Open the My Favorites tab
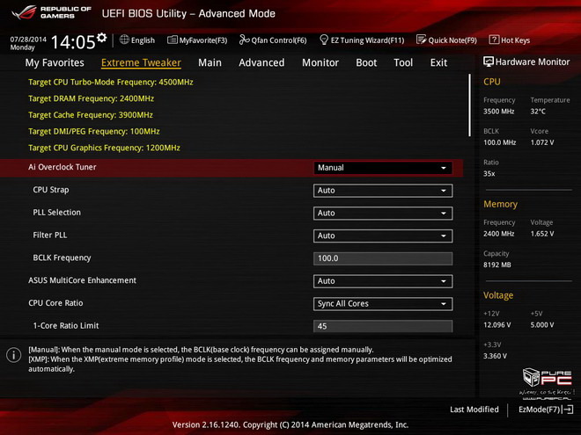 55,63
